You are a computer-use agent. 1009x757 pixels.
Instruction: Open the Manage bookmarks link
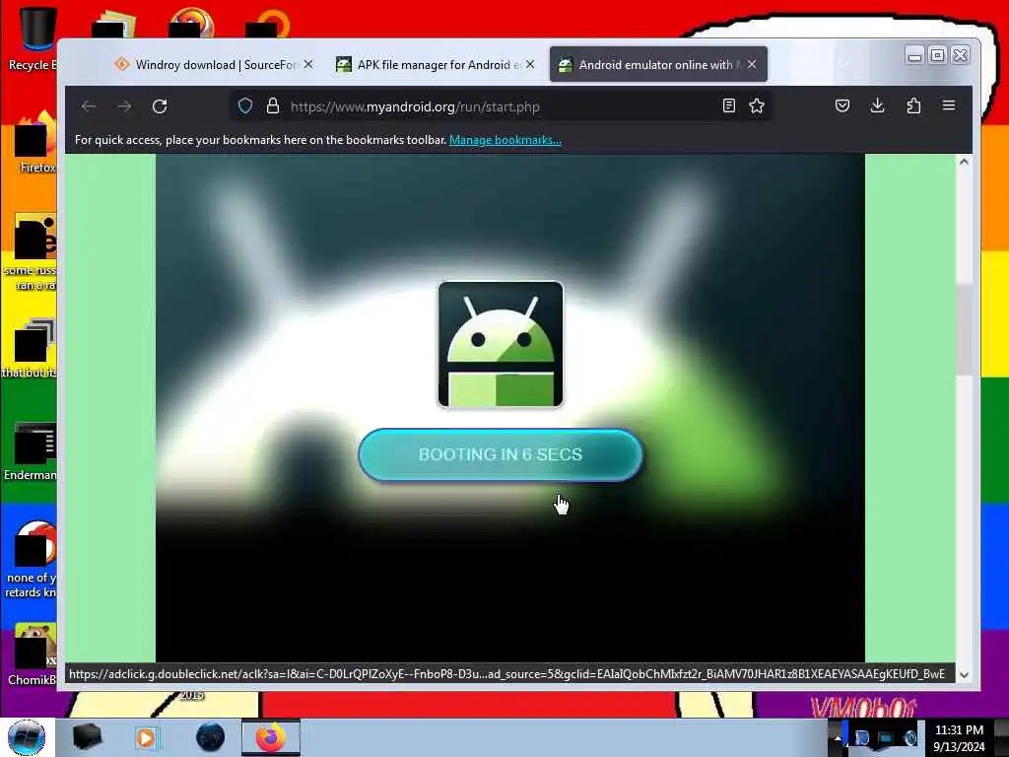pyautogui.click(x=505, y=140)
